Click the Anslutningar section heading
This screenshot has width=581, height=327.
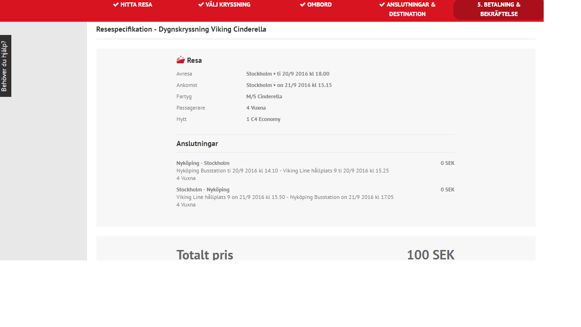click(197, 144)
